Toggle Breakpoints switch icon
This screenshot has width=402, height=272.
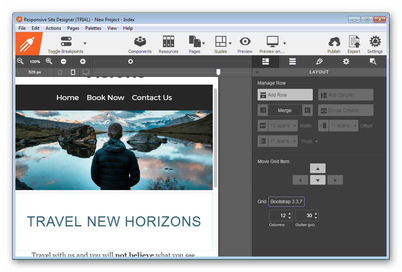[x=66, y=42]
